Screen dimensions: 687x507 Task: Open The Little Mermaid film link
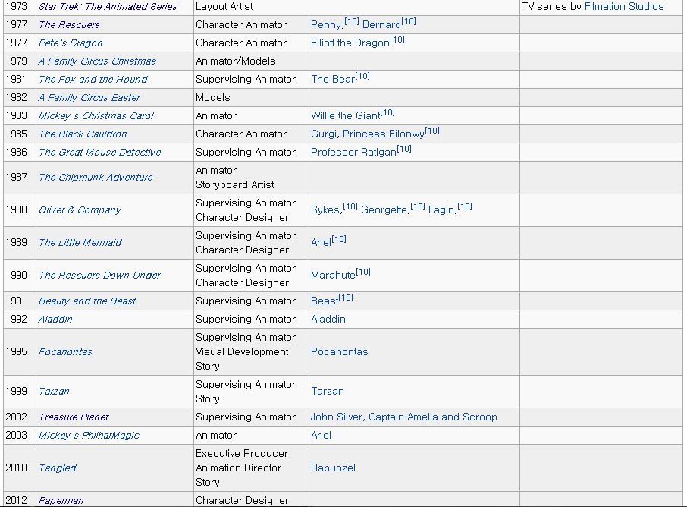pos(80,243)
